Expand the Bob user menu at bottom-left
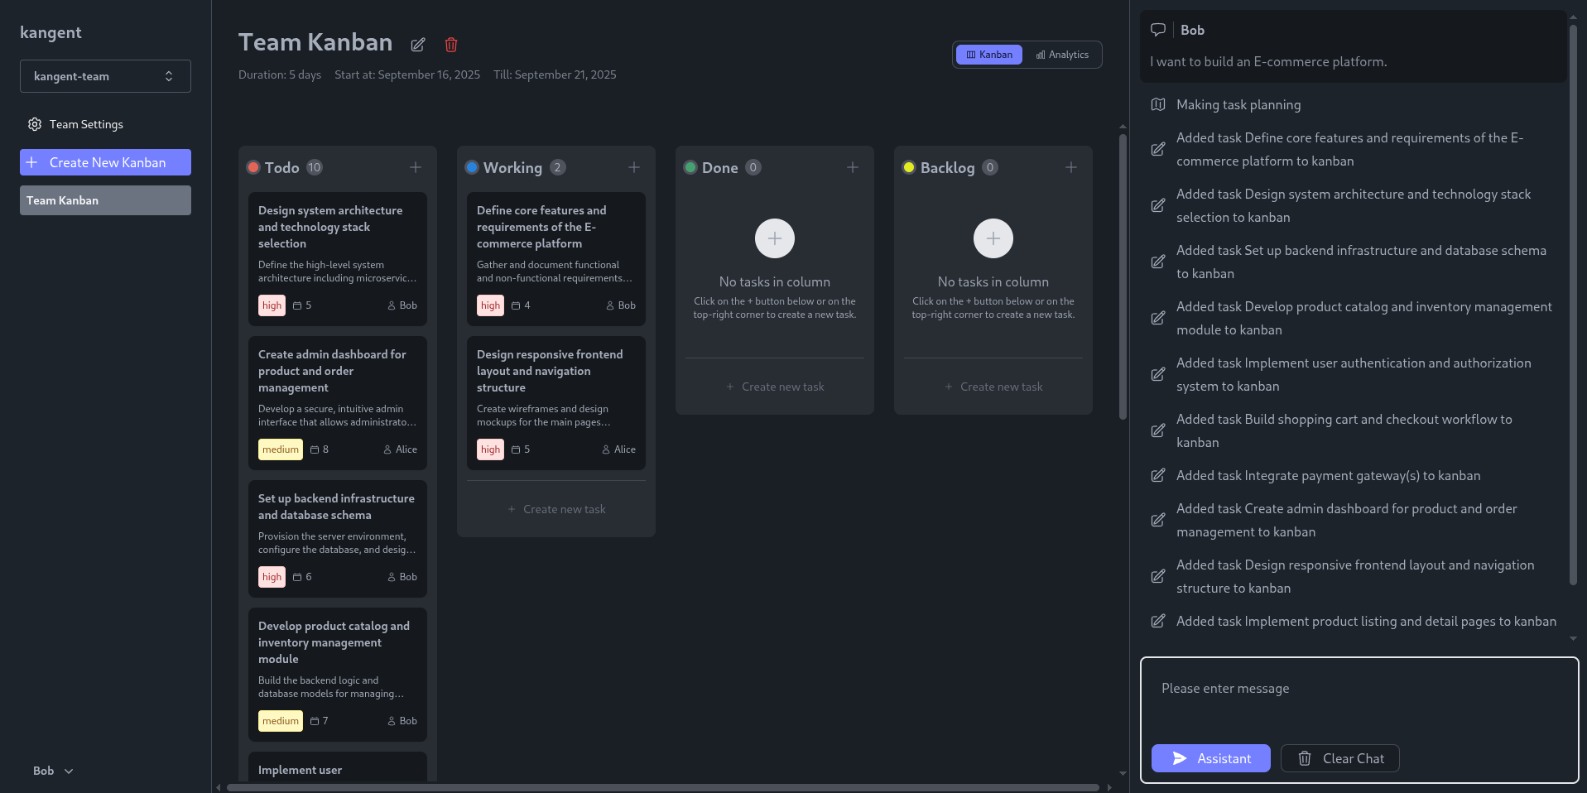Screen dimensions: 1587x793 (x=53, y=771)
